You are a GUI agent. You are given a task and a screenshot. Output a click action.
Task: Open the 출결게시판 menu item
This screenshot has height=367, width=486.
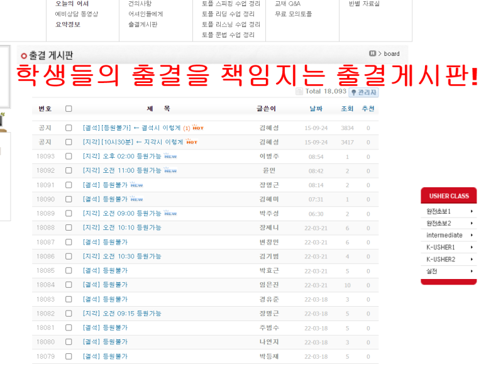(x=143, y=24)
